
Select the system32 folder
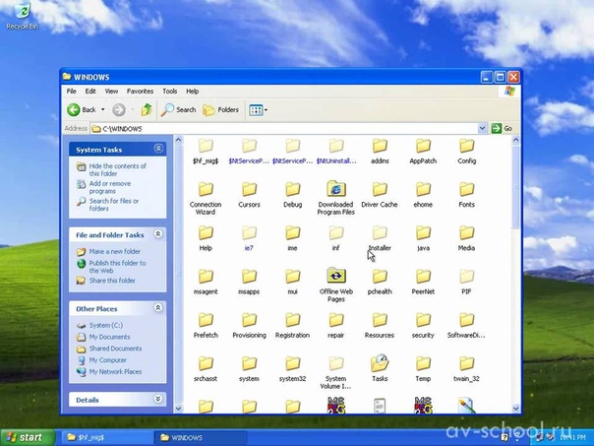tap(293, 369)
